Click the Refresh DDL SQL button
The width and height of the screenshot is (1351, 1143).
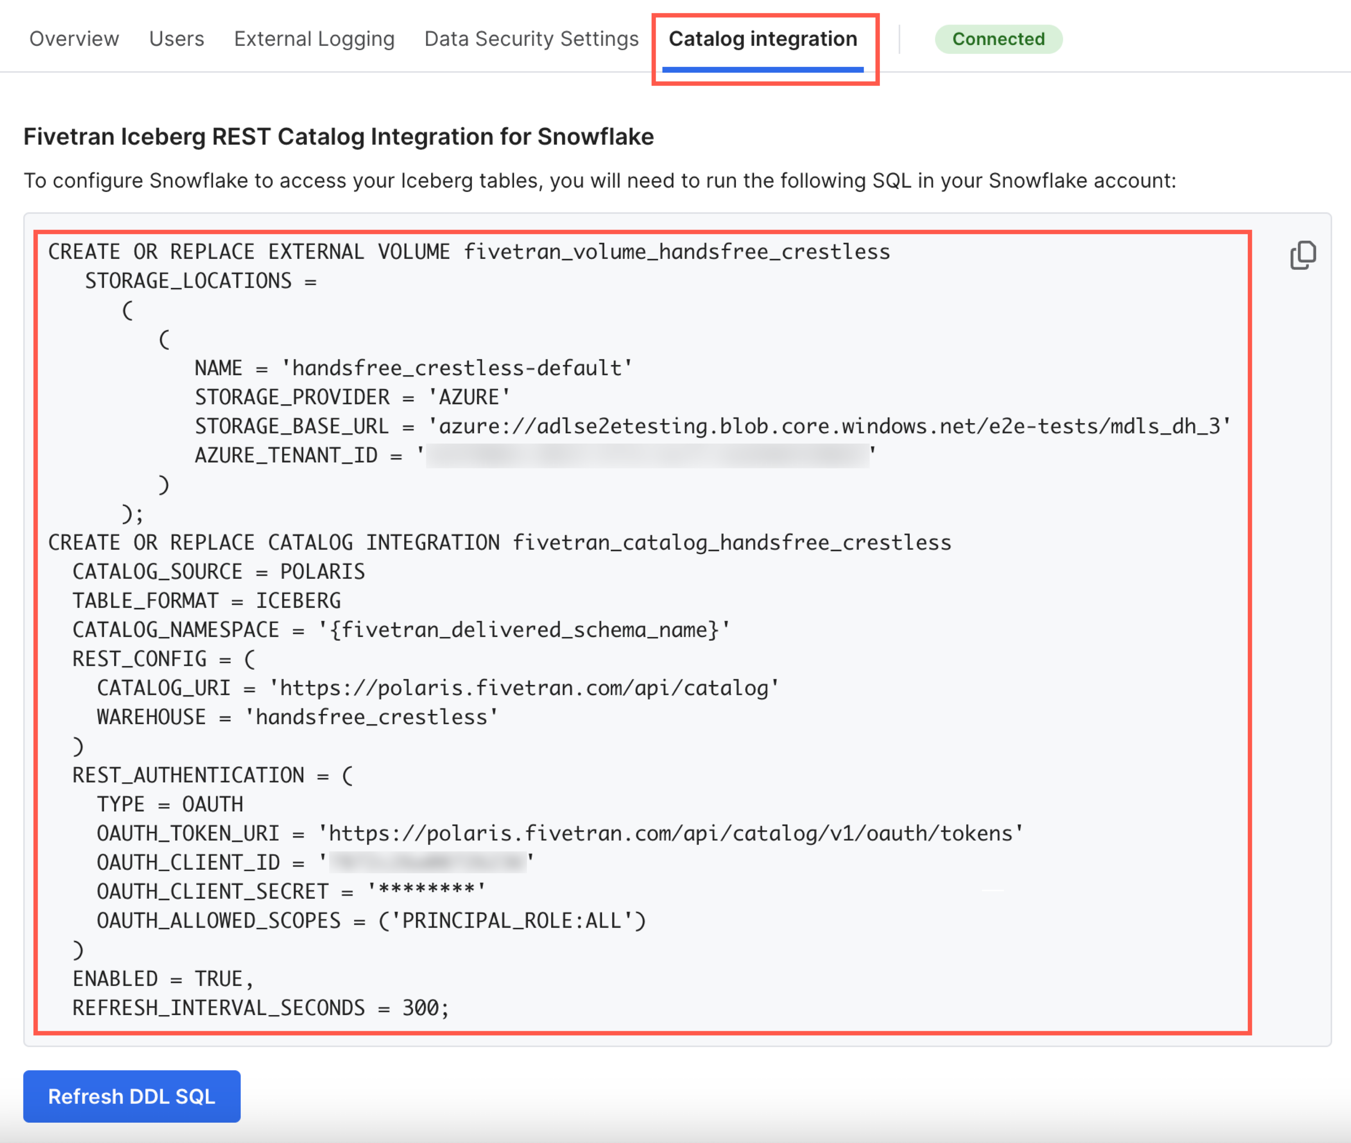[x=131, y=1096]
